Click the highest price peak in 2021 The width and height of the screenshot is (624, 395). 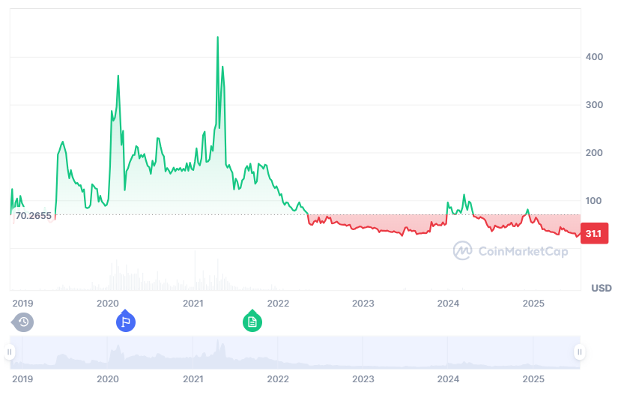[x=218, y=37]
